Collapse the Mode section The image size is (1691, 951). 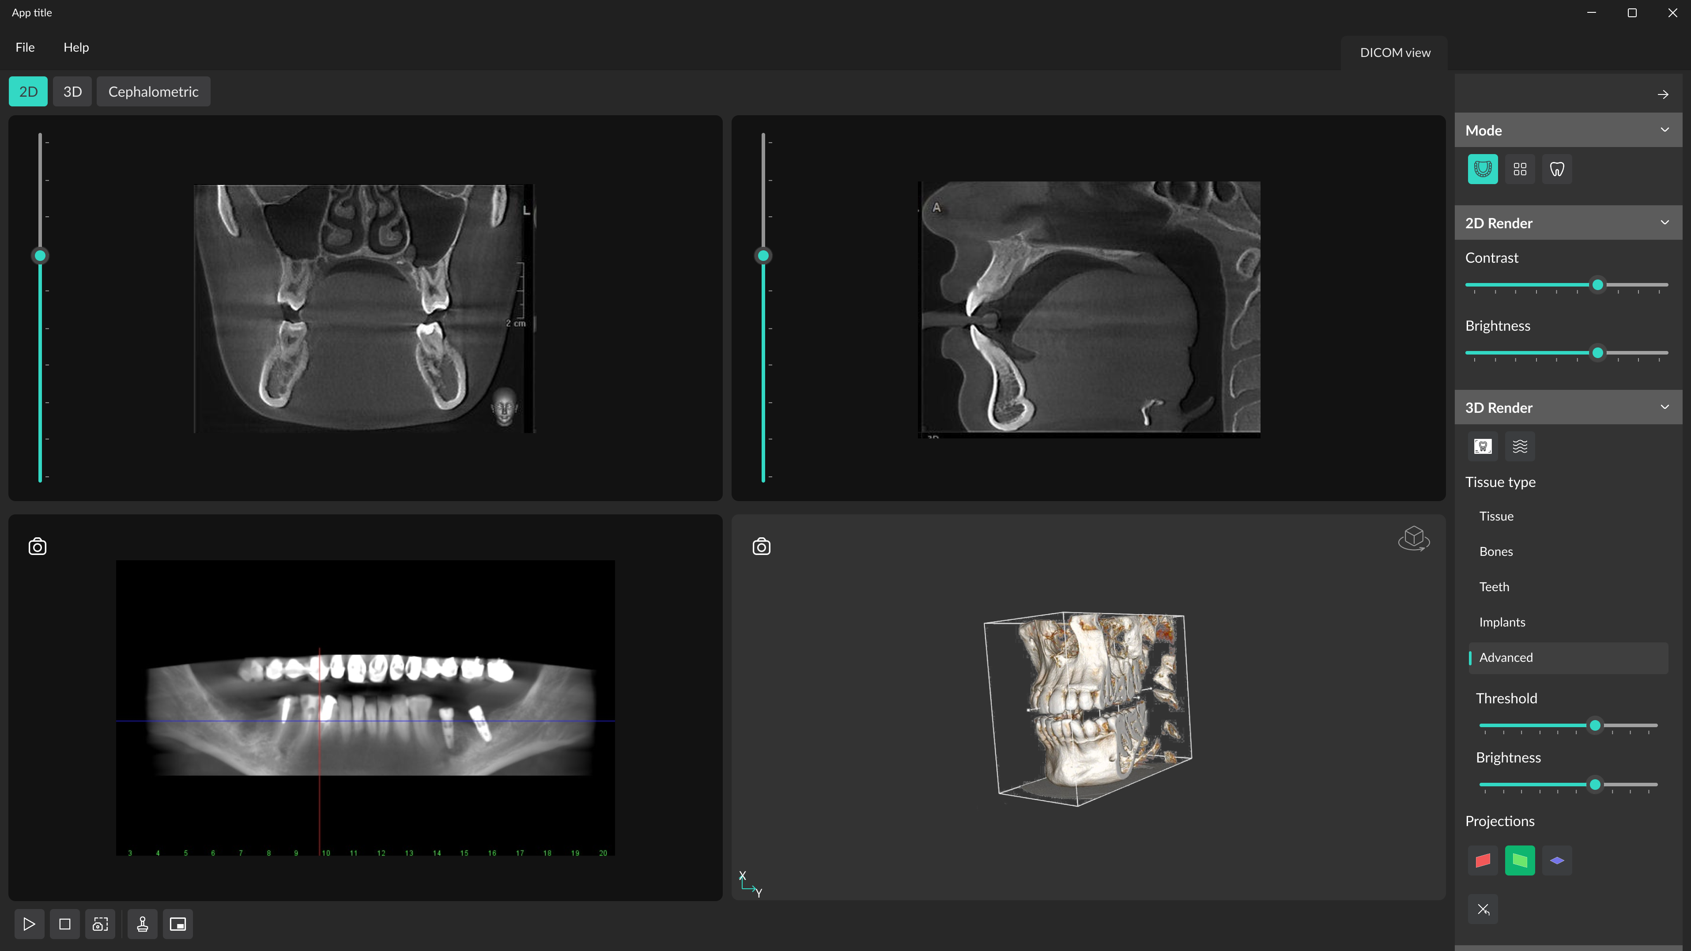[x=1664, y=130]
